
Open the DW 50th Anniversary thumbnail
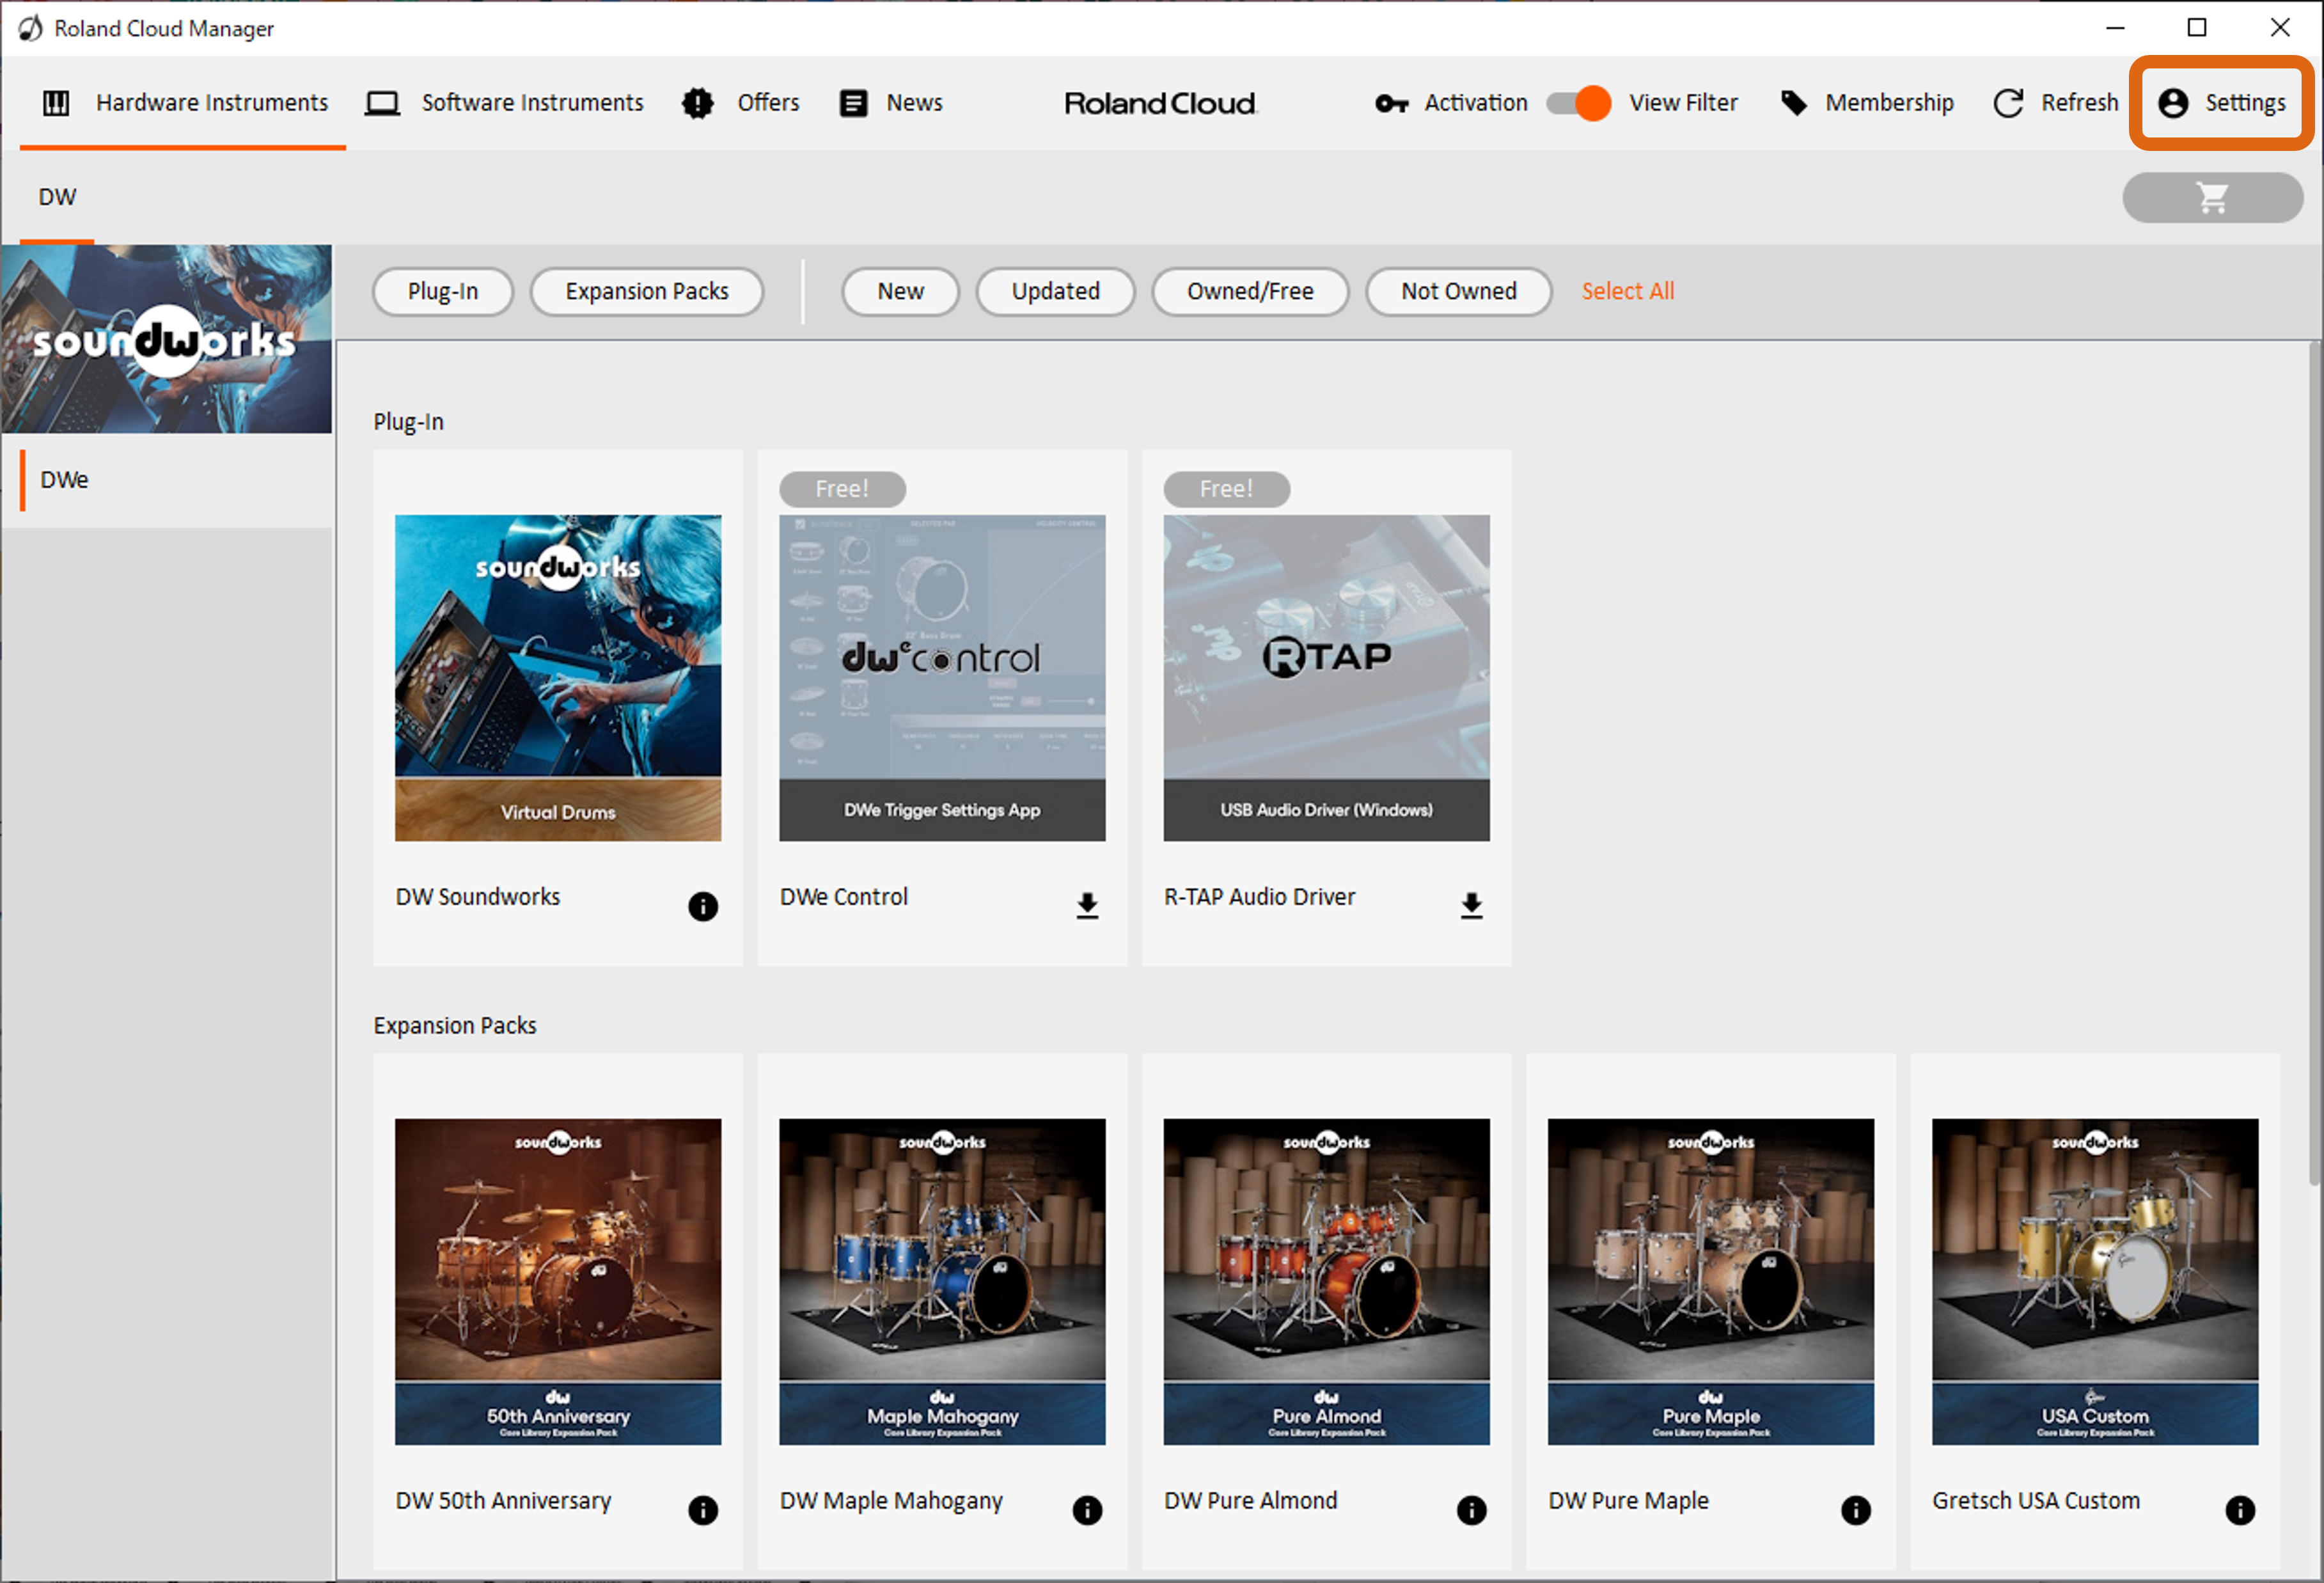pyautogui.click(x=558, y=1281)
